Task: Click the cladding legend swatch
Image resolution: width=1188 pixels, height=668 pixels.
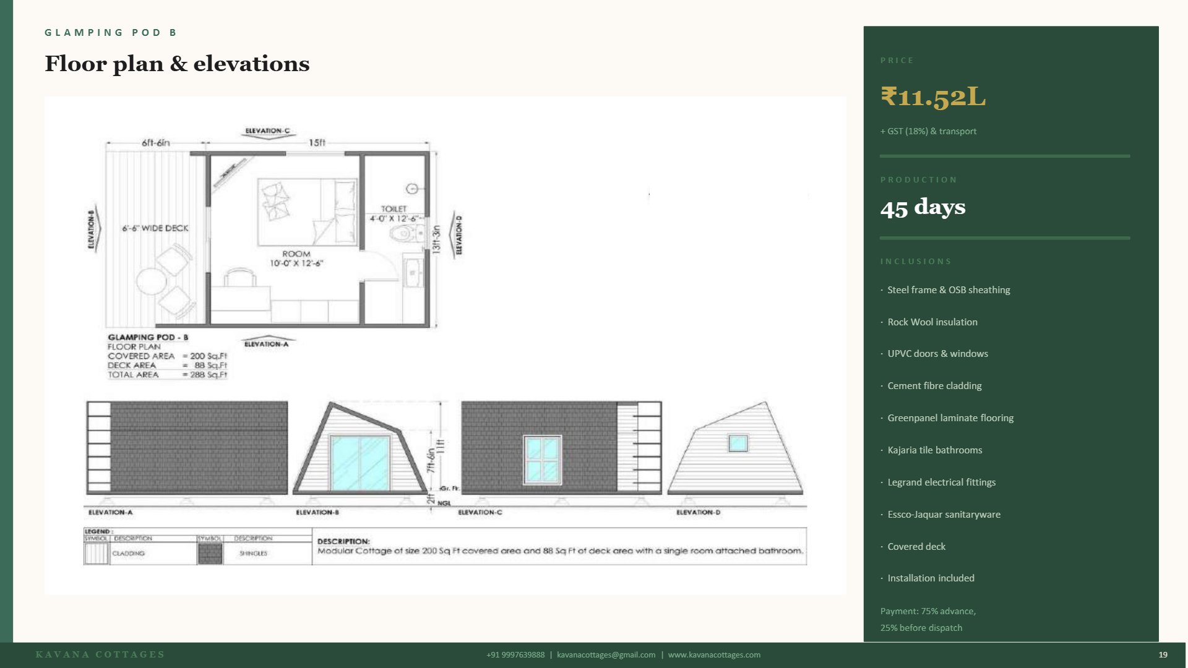Action: coord(96,554)
